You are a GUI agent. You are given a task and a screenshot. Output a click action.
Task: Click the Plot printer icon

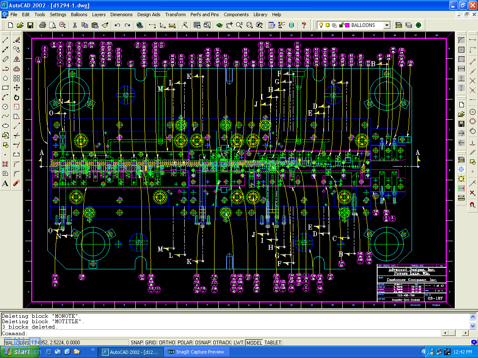[43, 25]
